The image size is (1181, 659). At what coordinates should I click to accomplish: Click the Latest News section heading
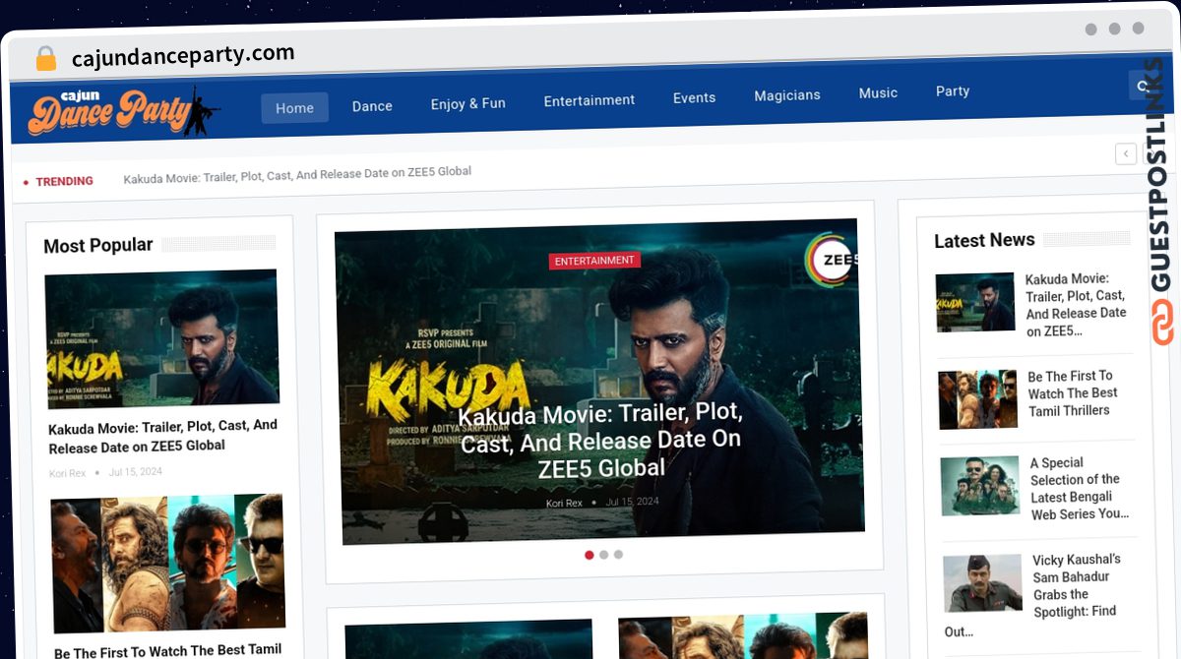coord(984,240)
